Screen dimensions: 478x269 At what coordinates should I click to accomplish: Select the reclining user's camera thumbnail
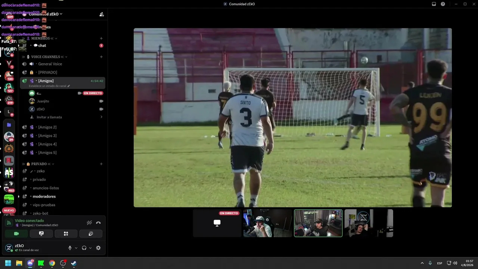pyautogui.click(x=369, y=223)
